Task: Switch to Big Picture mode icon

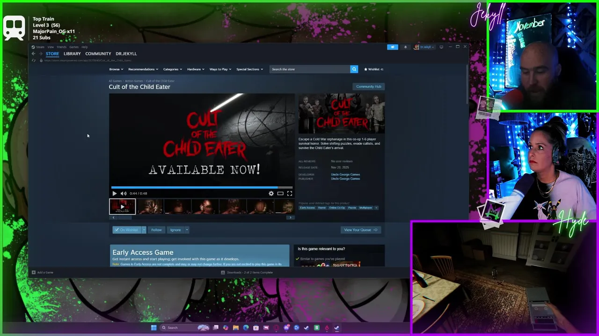Action: coord(441,47)
